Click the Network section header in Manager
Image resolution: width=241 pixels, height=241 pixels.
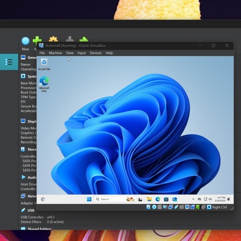point(28,196)
